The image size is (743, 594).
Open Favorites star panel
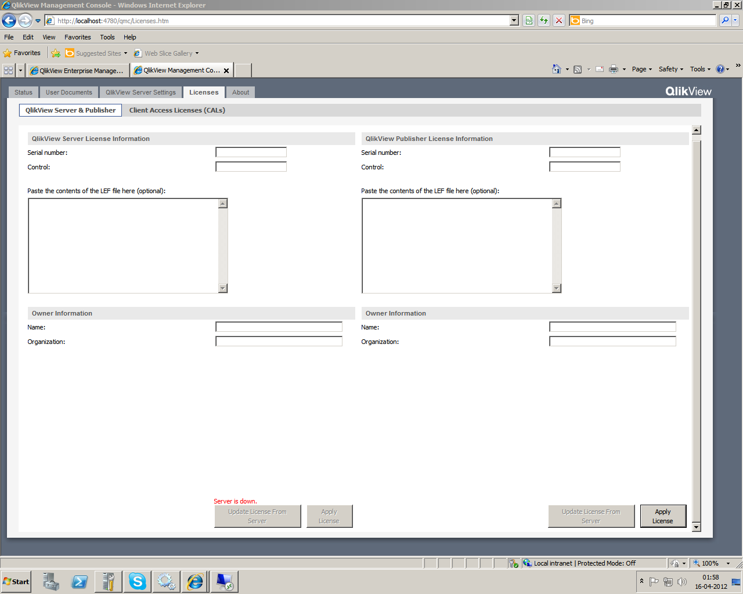(x=22, y=53)
